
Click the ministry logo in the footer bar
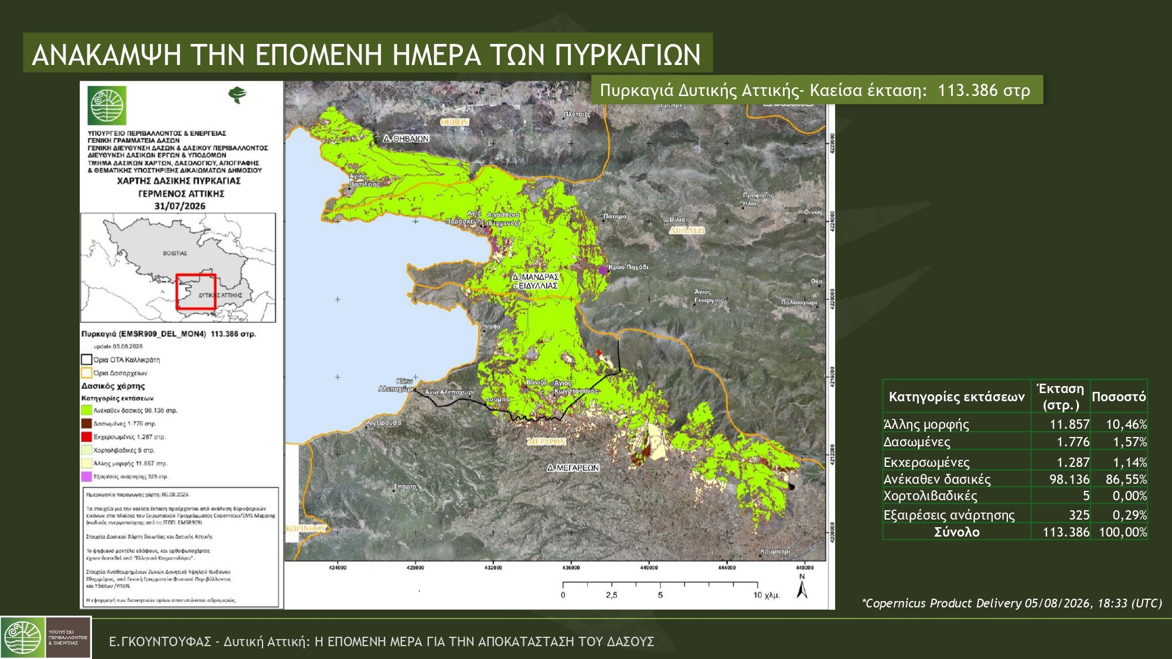[x=23, y=638]
